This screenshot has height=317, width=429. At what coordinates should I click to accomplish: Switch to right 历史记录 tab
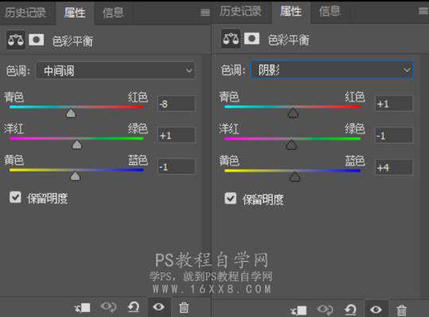pos(240,11)
